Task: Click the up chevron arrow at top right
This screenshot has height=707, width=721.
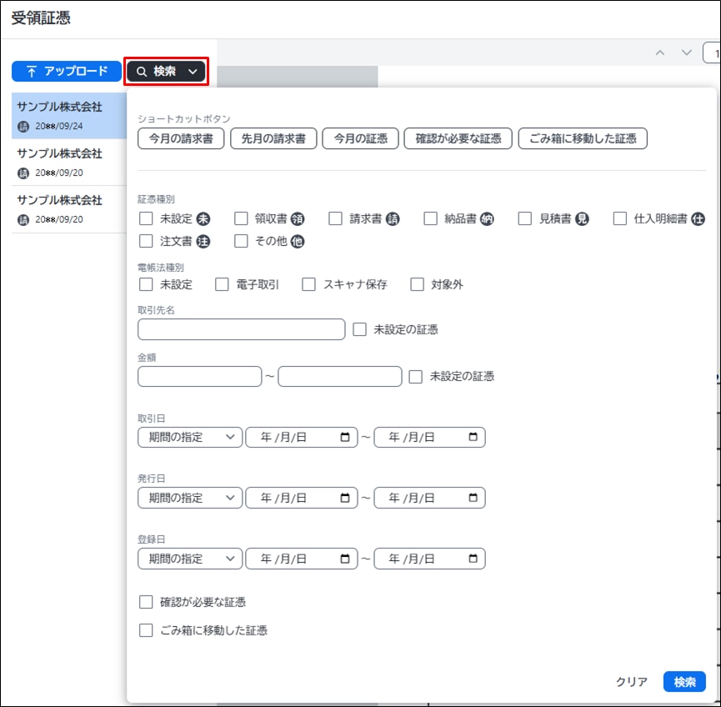Action: point(660,53)
